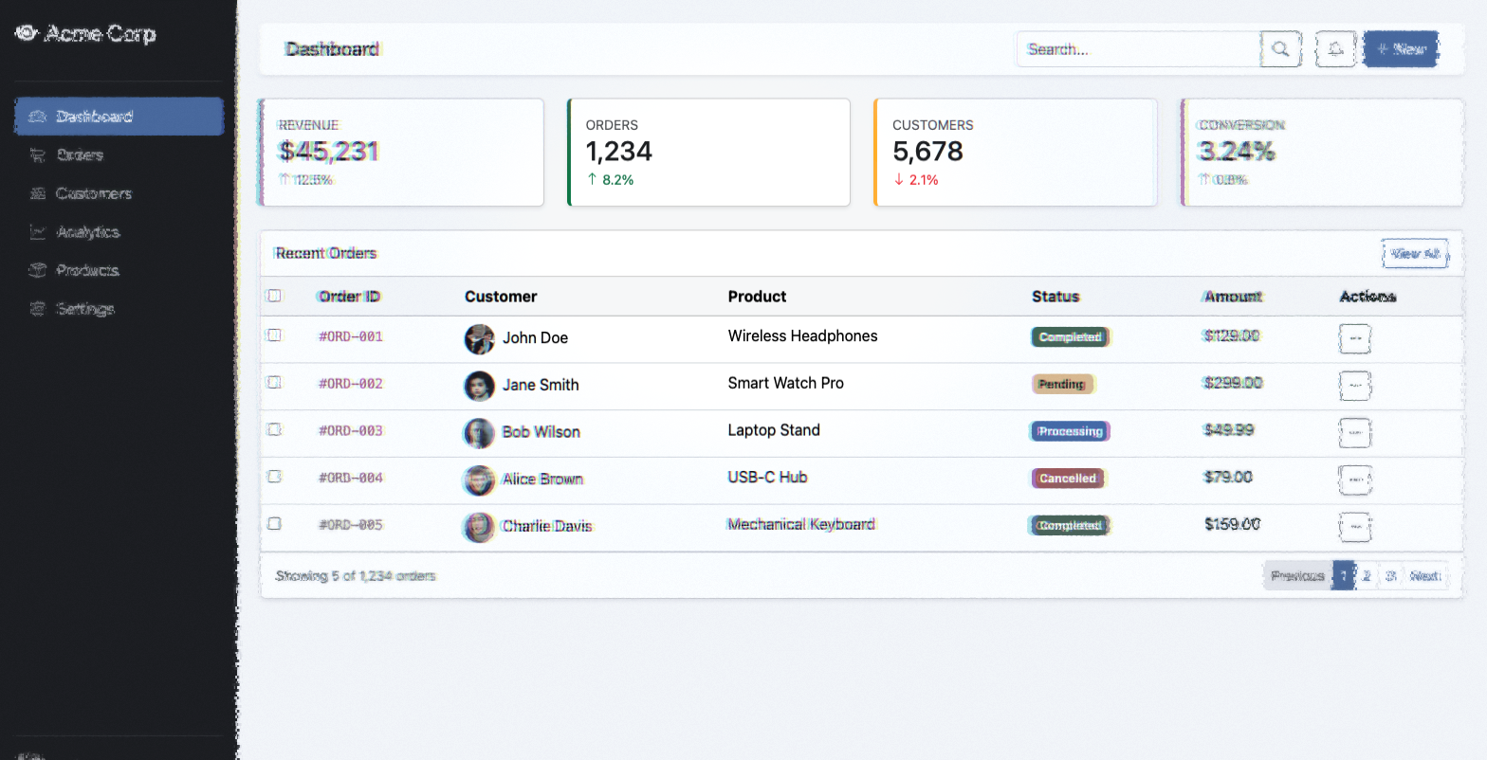Click the Cancelled status badge
The height and width of the screenshot is (760, 1487).
tap(1068, 479)
